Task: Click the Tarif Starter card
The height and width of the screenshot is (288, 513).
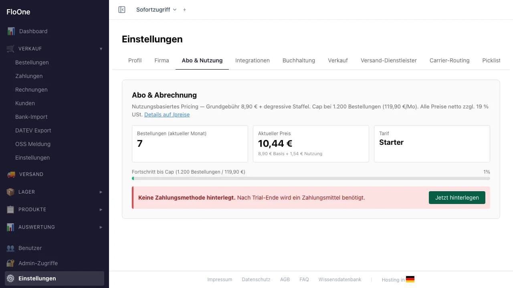Action: 432,144
